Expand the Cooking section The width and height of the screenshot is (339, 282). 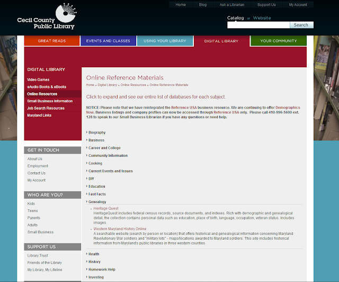click(95, 163)
